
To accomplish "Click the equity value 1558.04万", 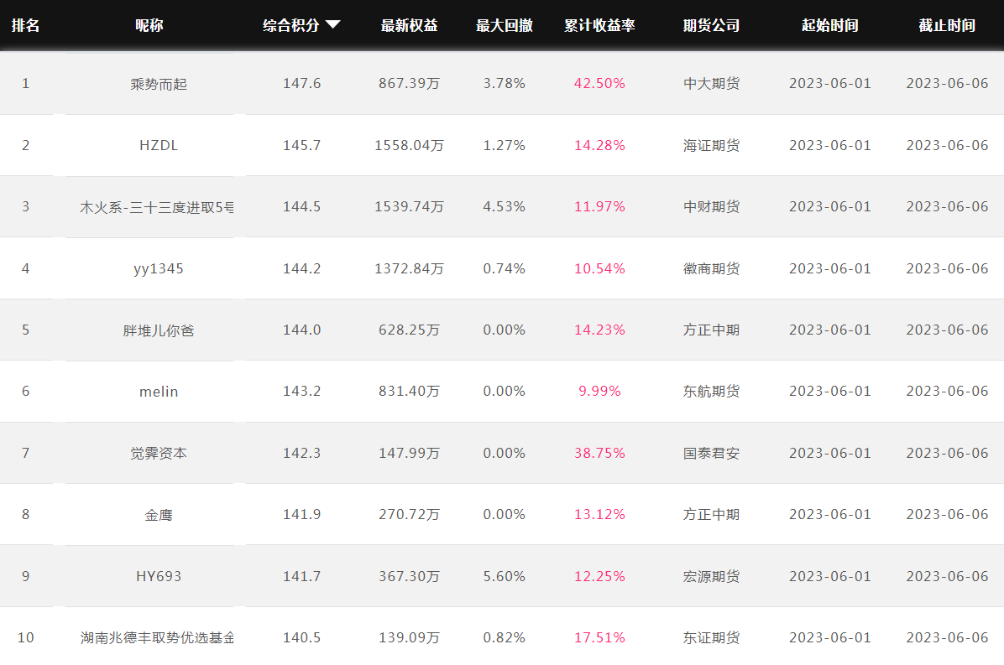I will pos(409,146).
